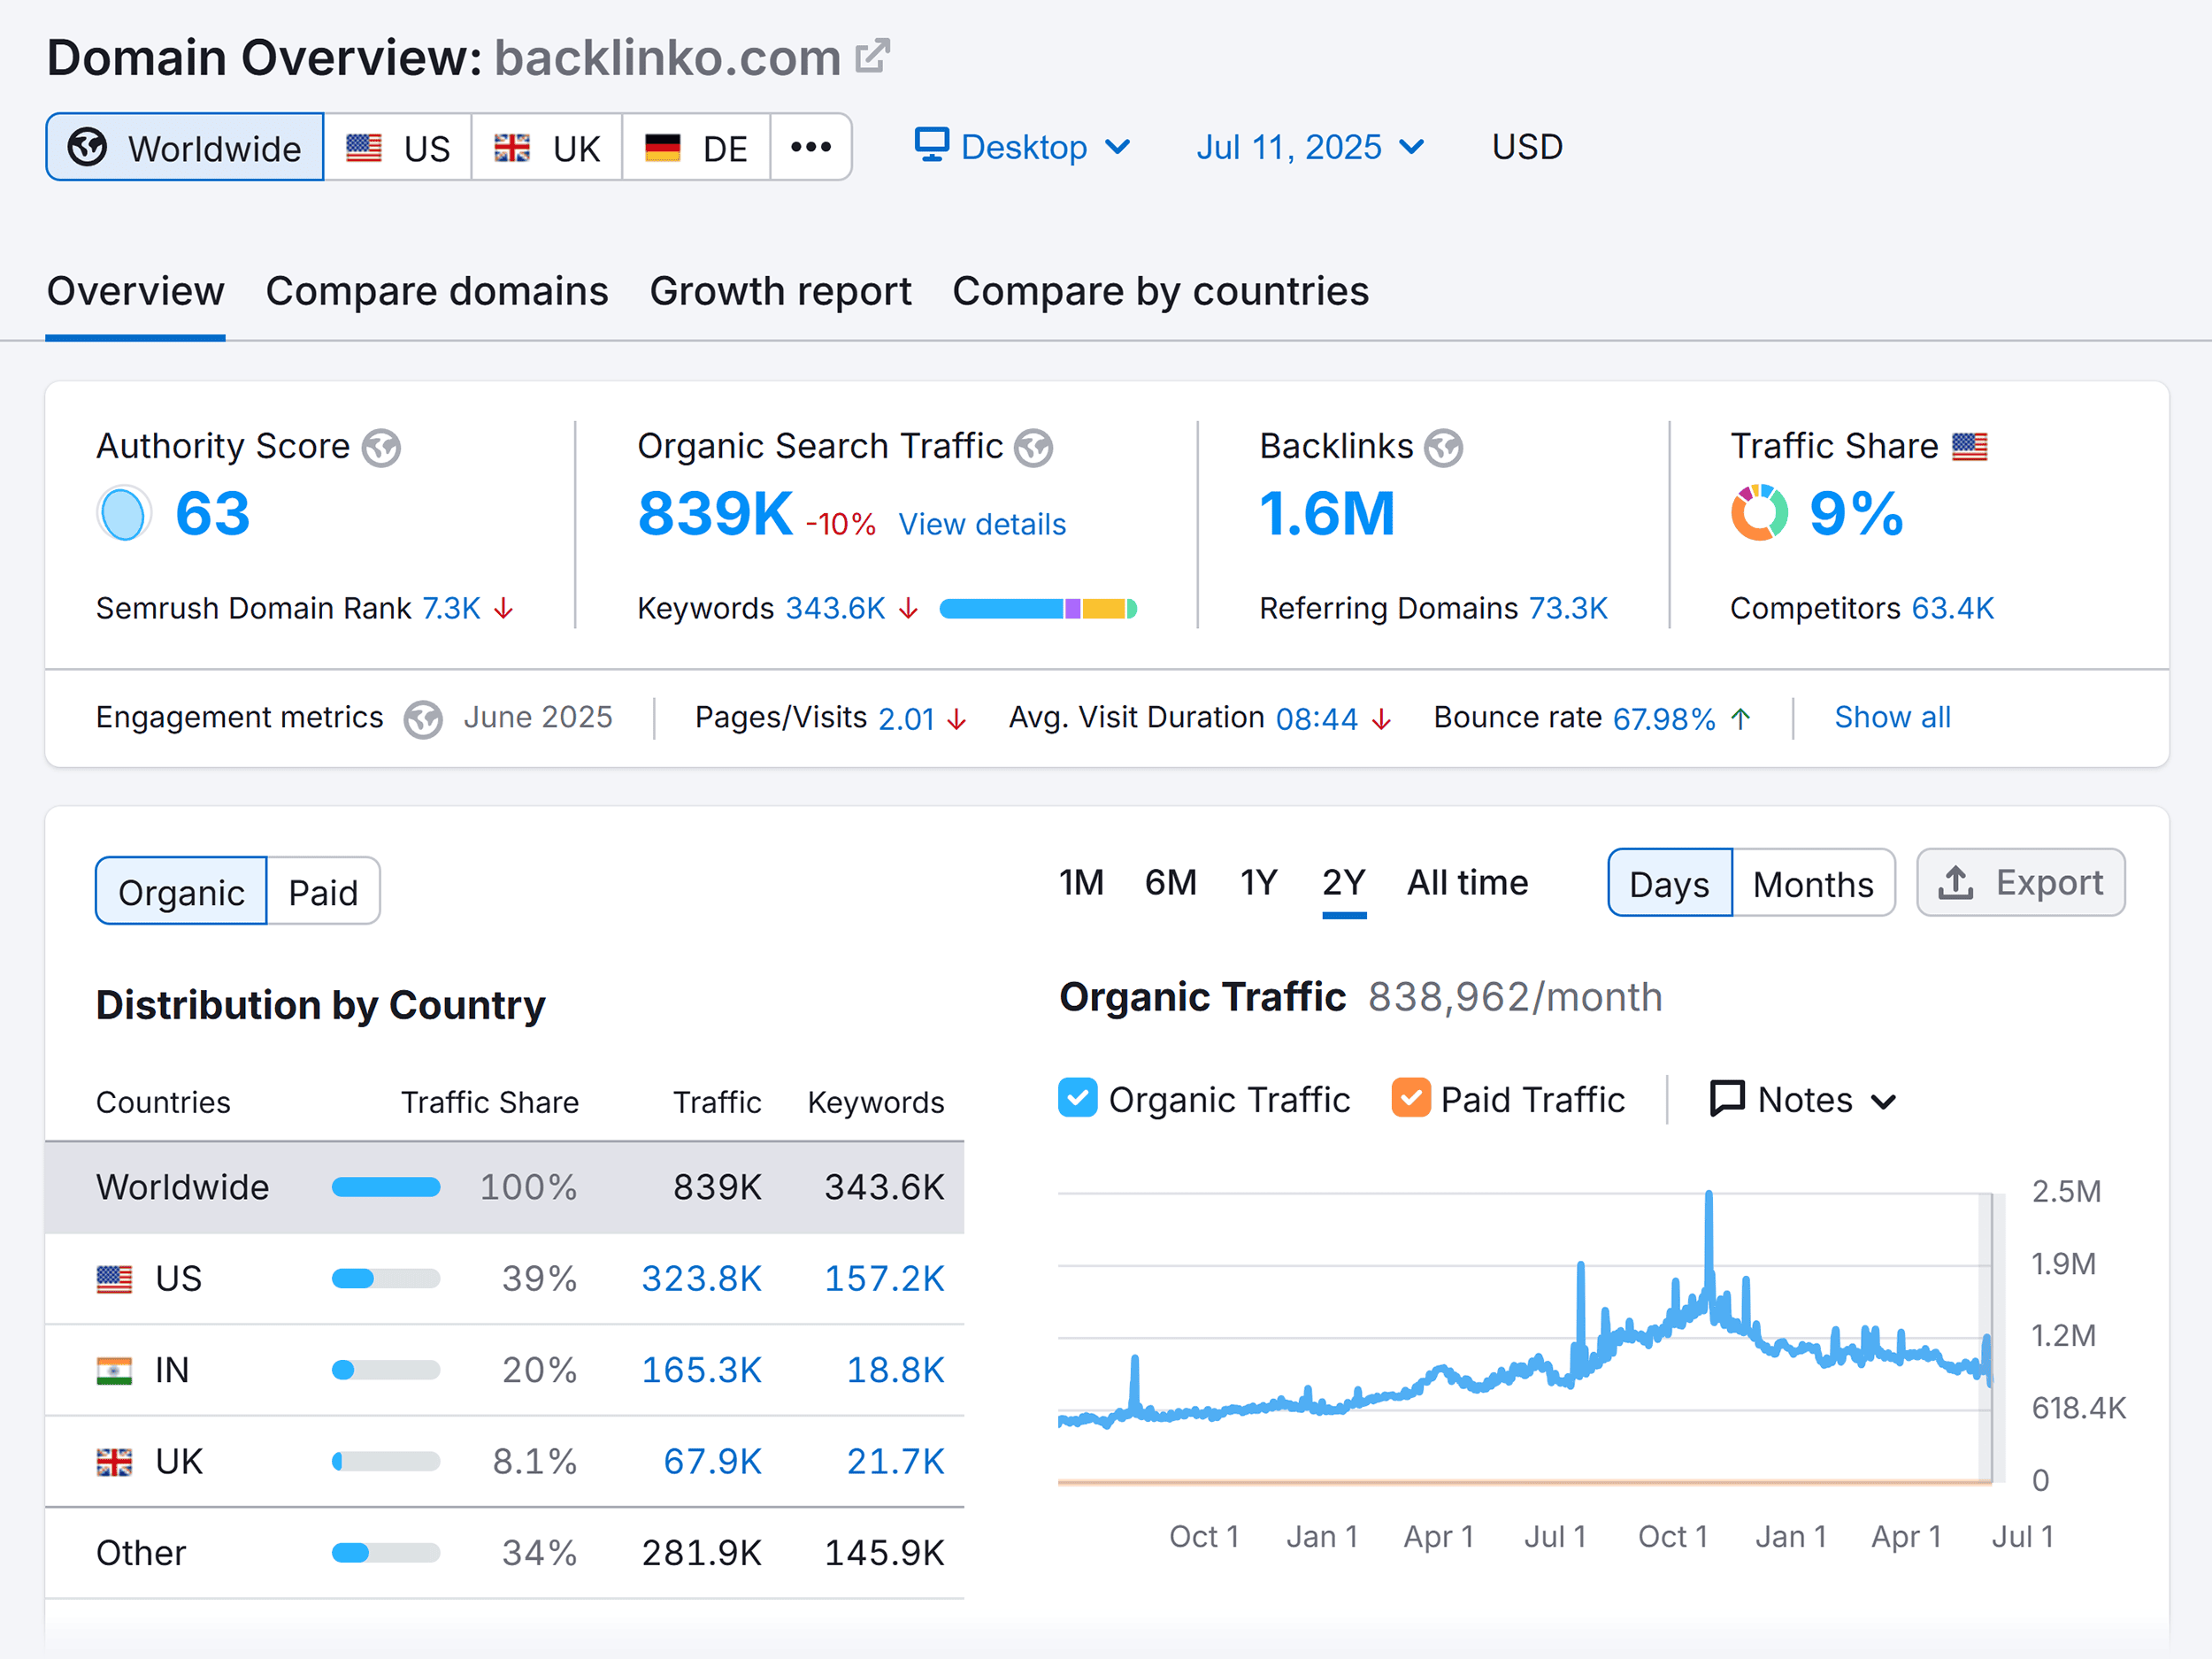Toggle the Organic Traffic checkbox
The image size is (2212, 1659).
point(1078,1098)
